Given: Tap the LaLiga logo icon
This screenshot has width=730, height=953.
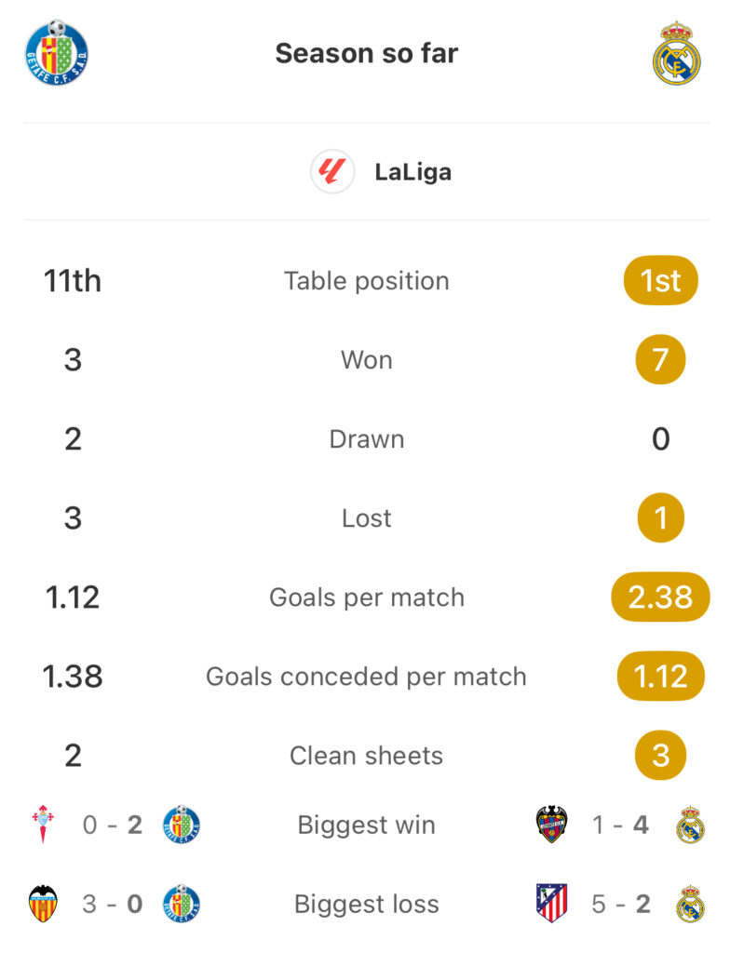Looking at the screenshot, I should click(x=332, y=172).
